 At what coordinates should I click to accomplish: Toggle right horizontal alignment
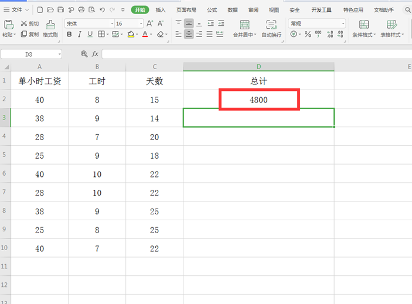(x=199, y=34)
